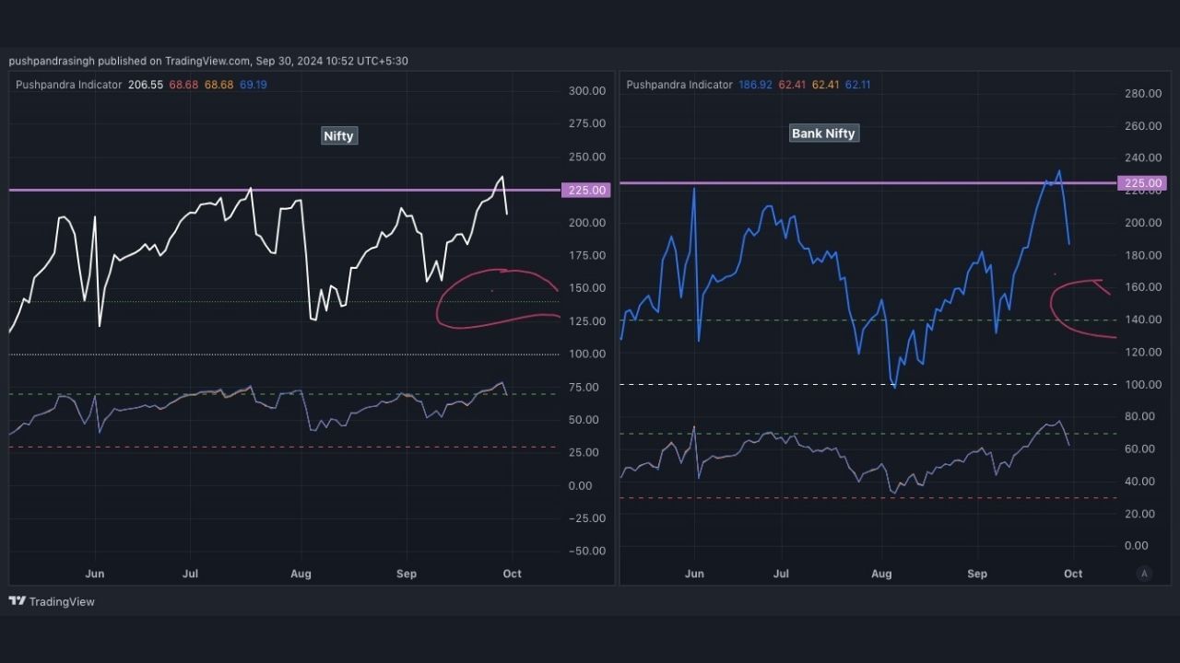The image size is (1180, 663).
Task: Click the Jul date label on Bank Nifty chart
Action: 781,574
